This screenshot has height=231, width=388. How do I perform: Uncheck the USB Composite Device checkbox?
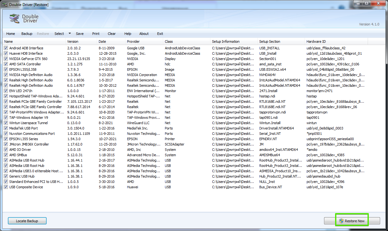6,187
